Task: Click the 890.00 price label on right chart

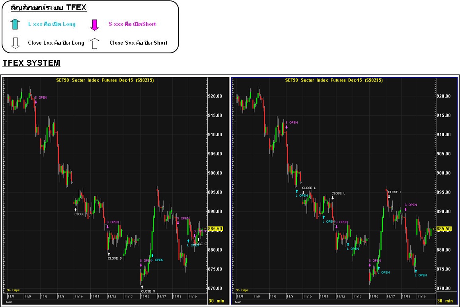Action: pos(444,211)
